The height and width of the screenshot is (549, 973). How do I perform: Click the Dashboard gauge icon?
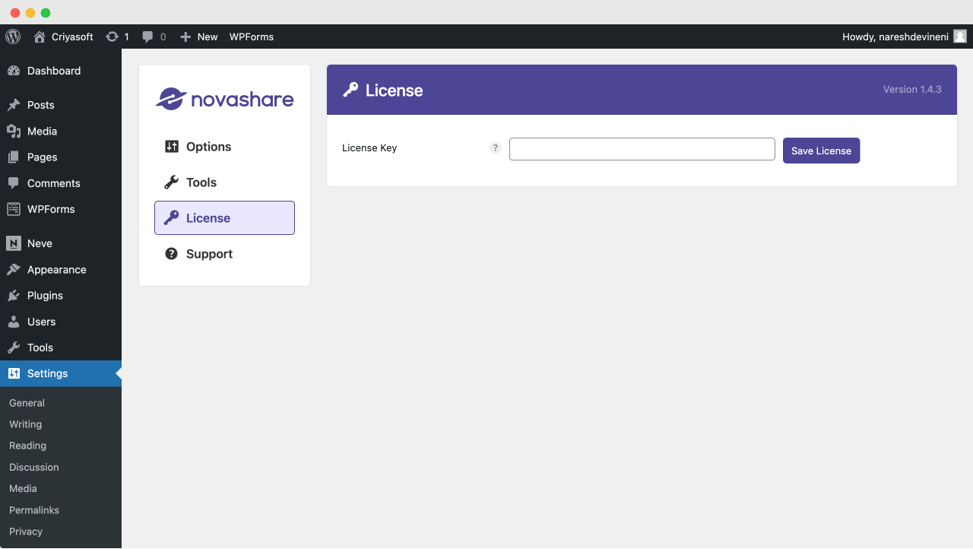[14, 71]
